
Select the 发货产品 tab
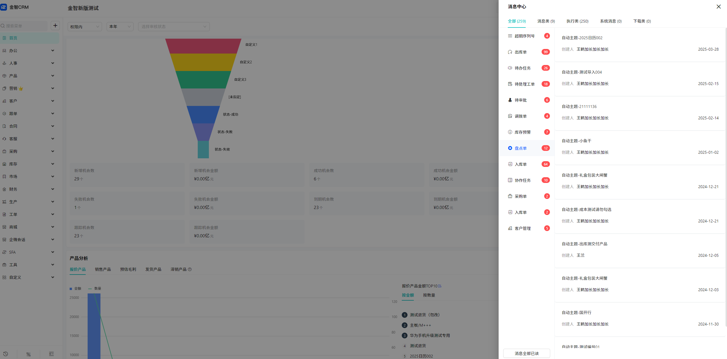click(x=153, y=269)
